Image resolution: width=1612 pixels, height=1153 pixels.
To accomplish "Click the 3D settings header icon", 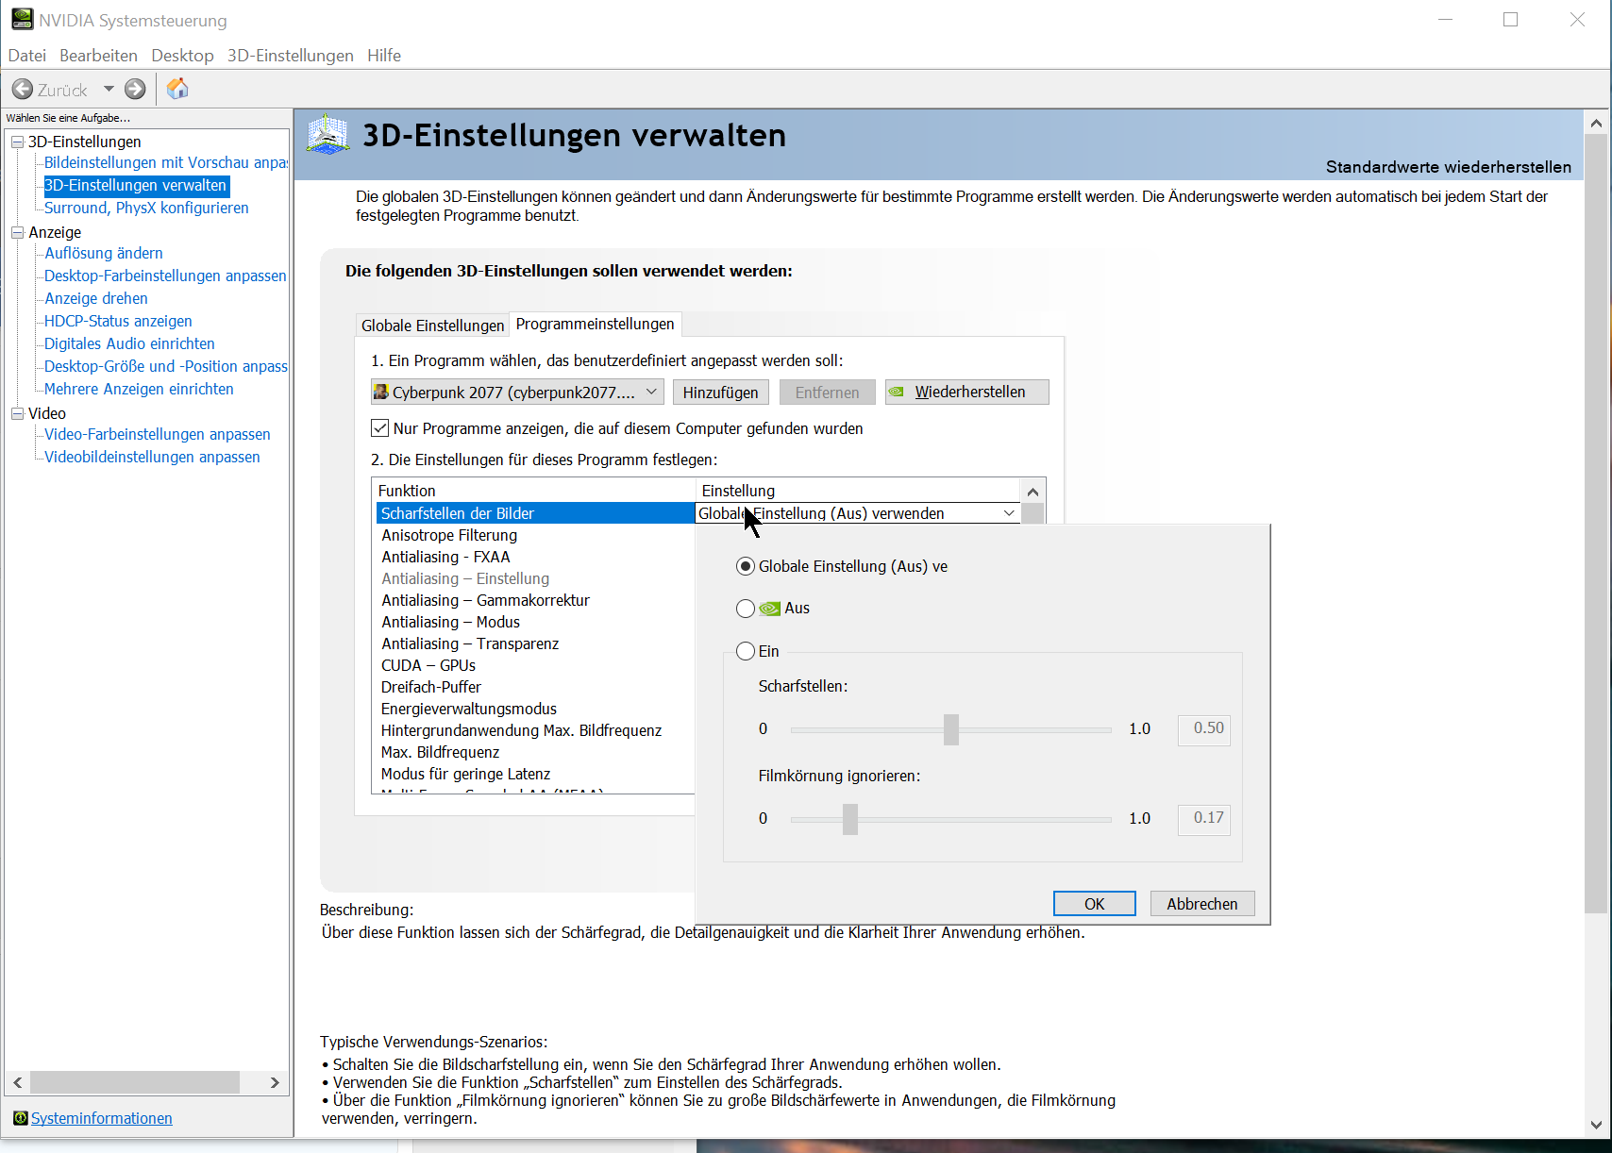I will tap(328, 136).
